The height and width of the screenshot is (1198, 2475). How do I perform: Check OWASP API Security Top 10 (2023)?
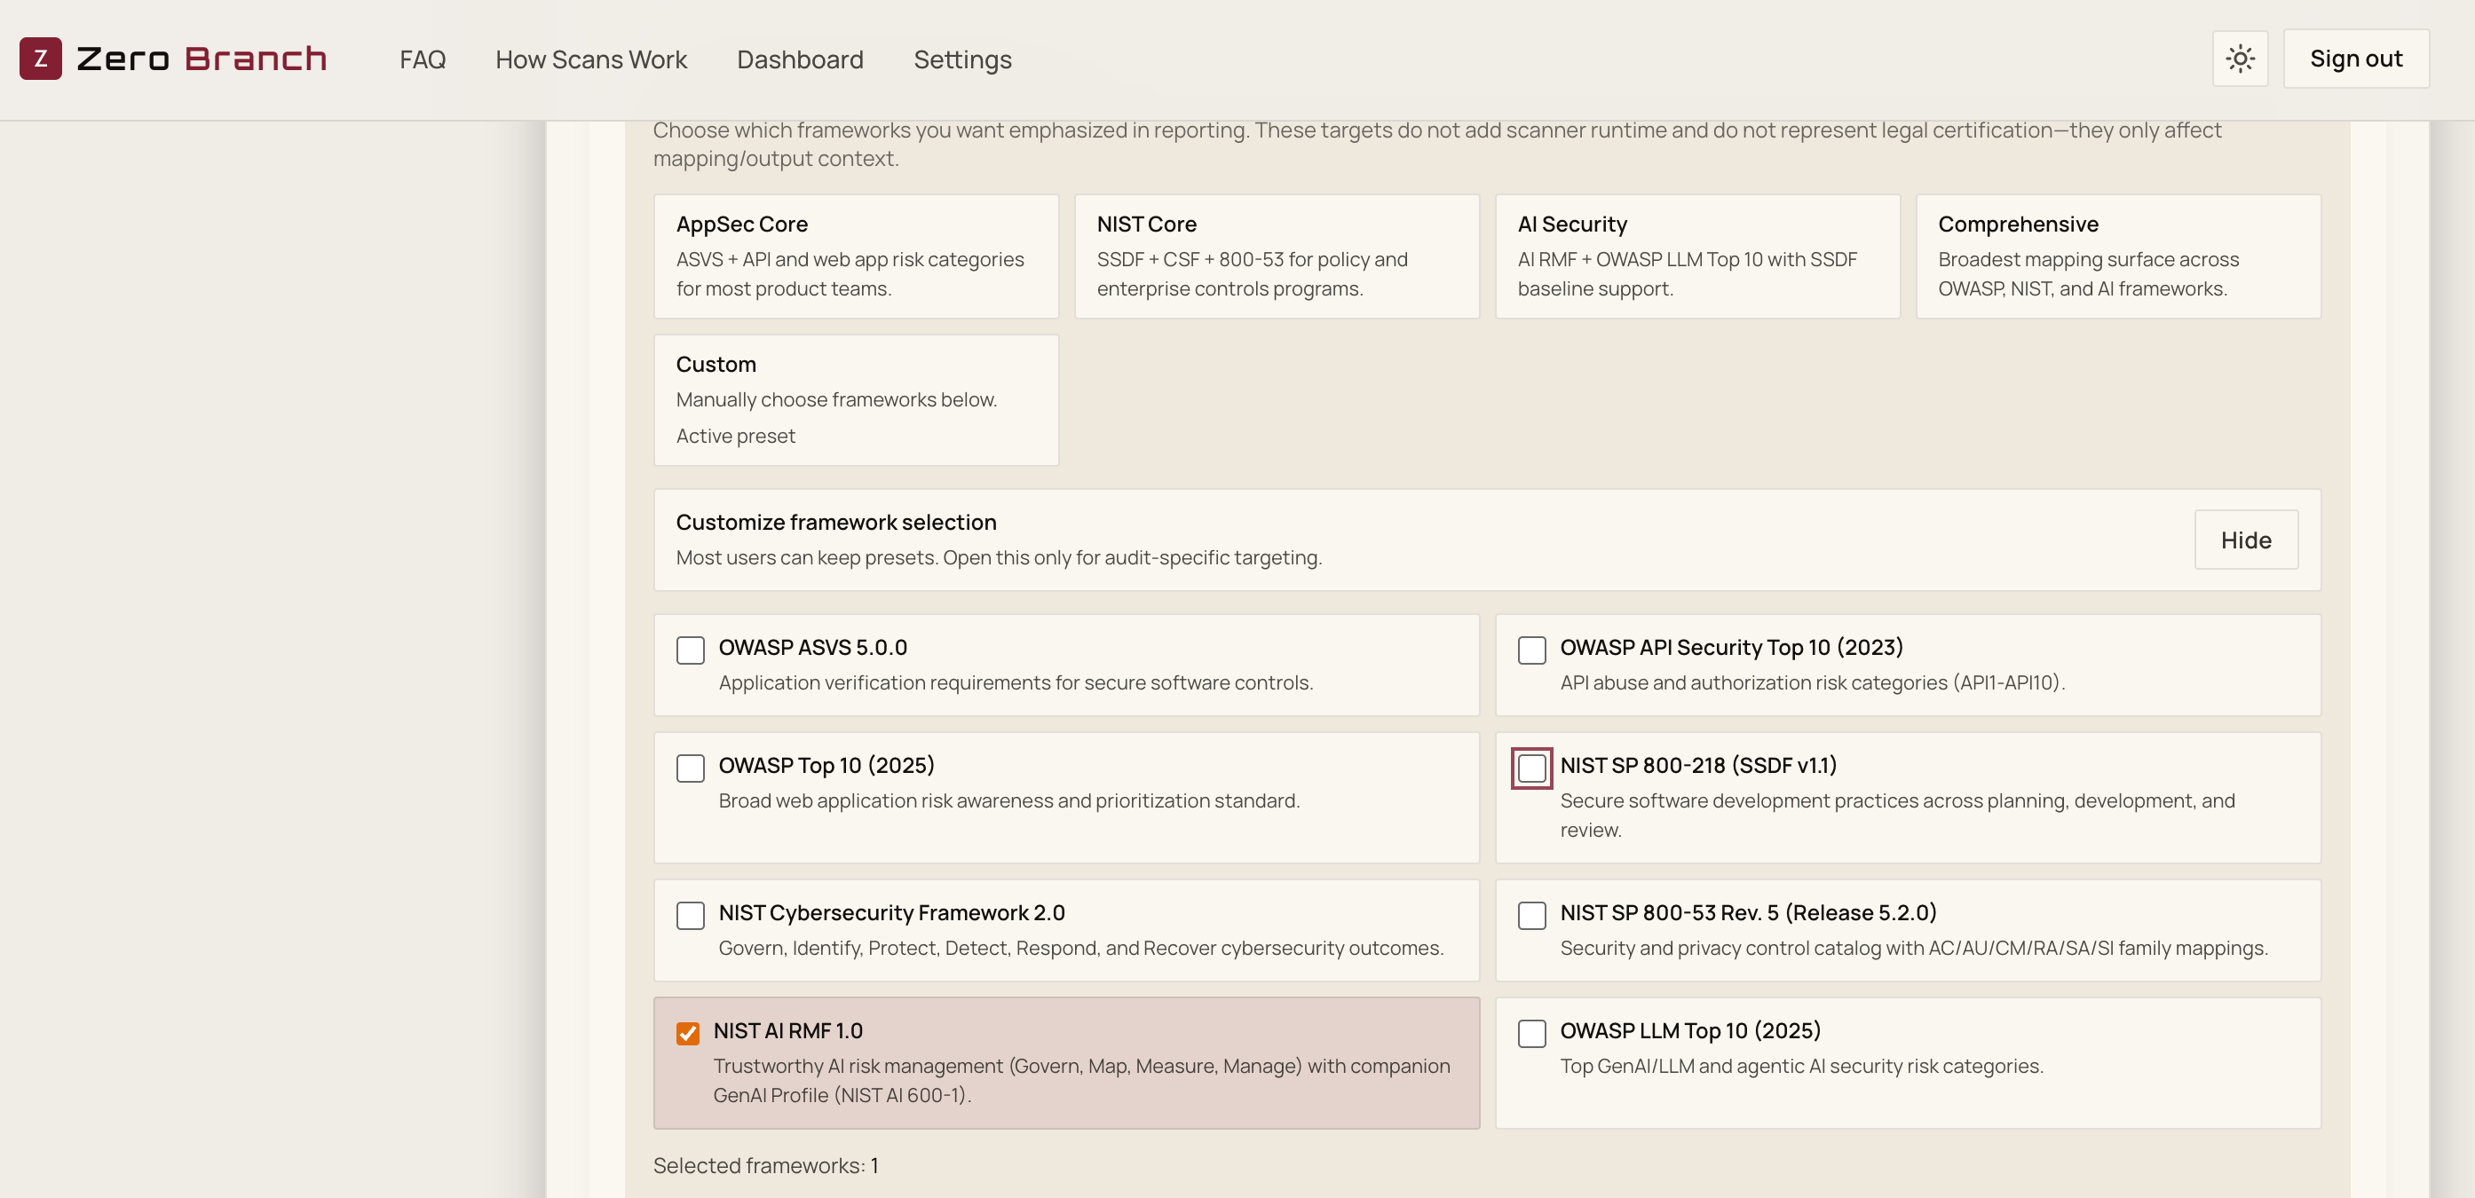pos(1531,650)
